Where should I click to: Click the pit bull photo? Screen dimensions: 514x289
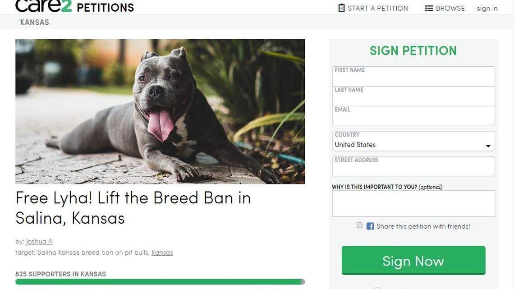tap(160, 111)
